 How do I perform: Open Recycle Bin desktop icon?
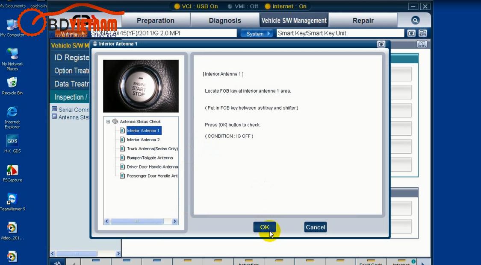coord(12,86)
